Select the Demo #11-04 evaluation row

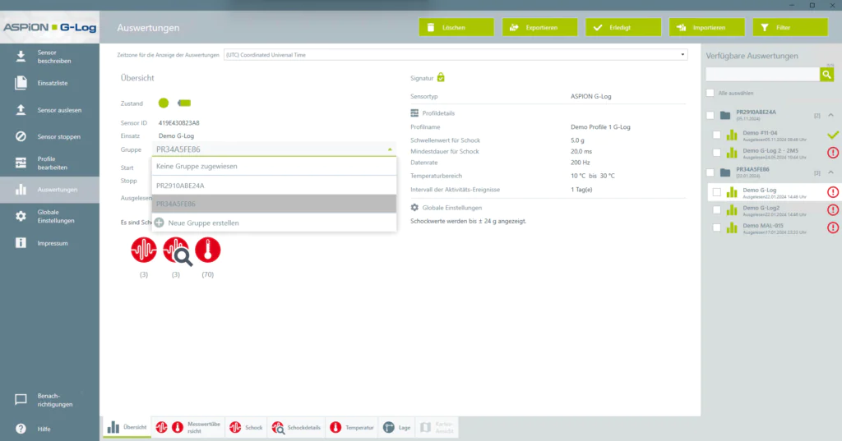[x=775, y=135]
